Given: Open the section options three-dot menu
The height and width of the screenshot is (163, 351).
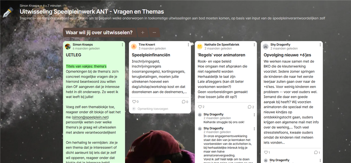Looking at the screenshot, I should [154, 33].
